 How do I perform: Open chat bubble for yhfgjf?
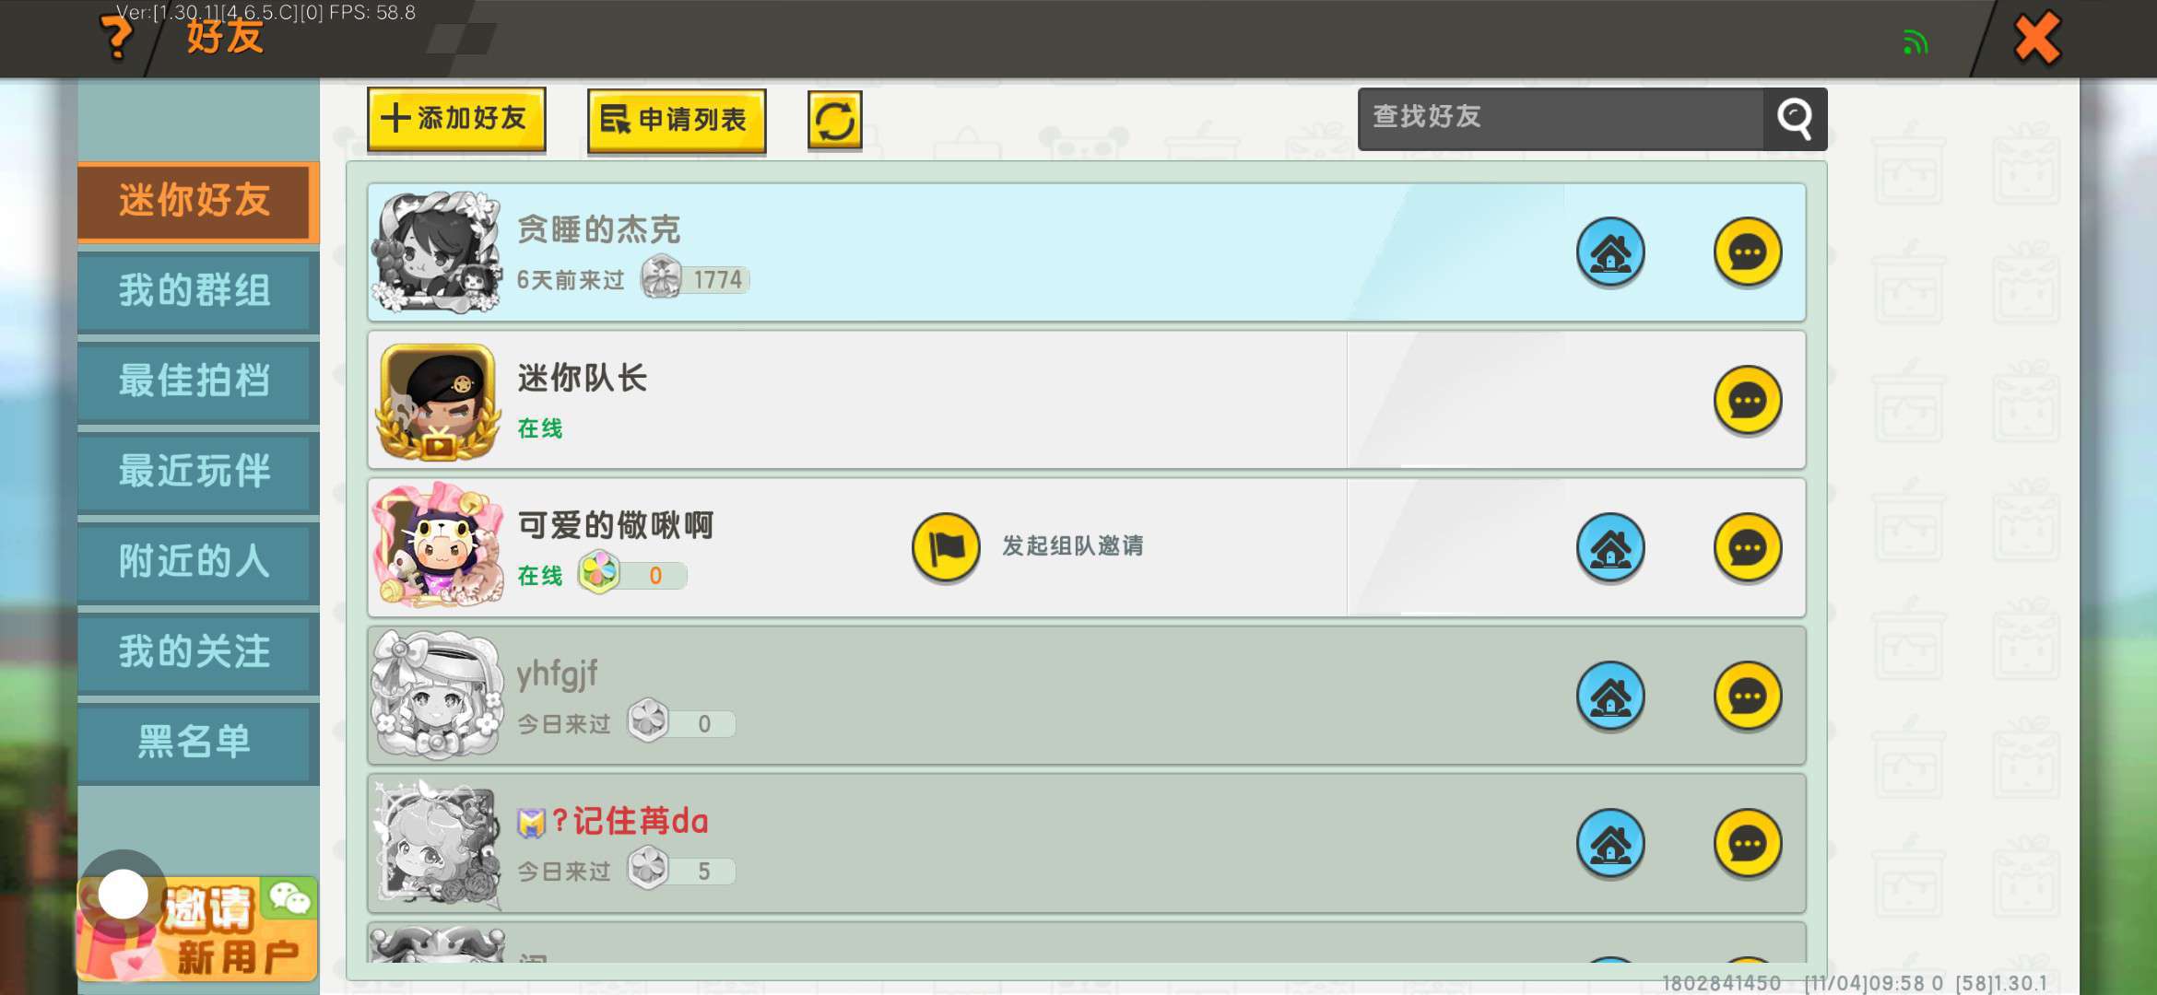(1748, 696)
